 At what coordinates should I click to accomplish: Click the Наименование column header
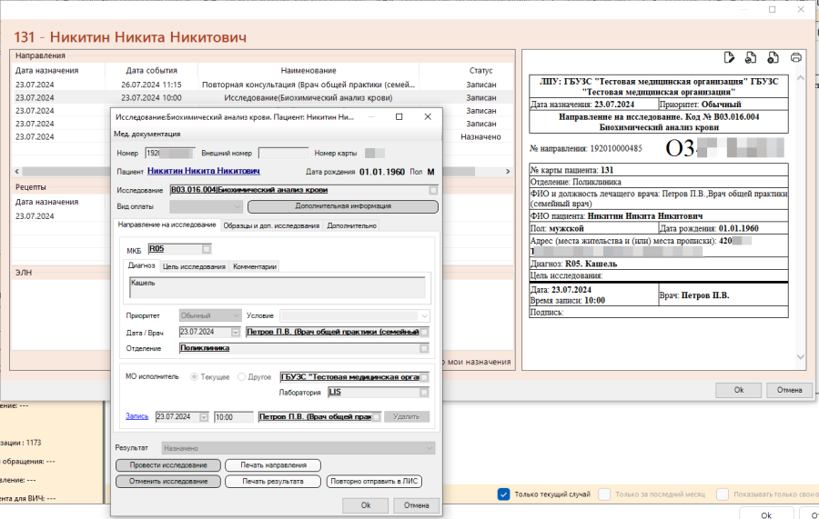pyautogui.click(x=308, y=70)
